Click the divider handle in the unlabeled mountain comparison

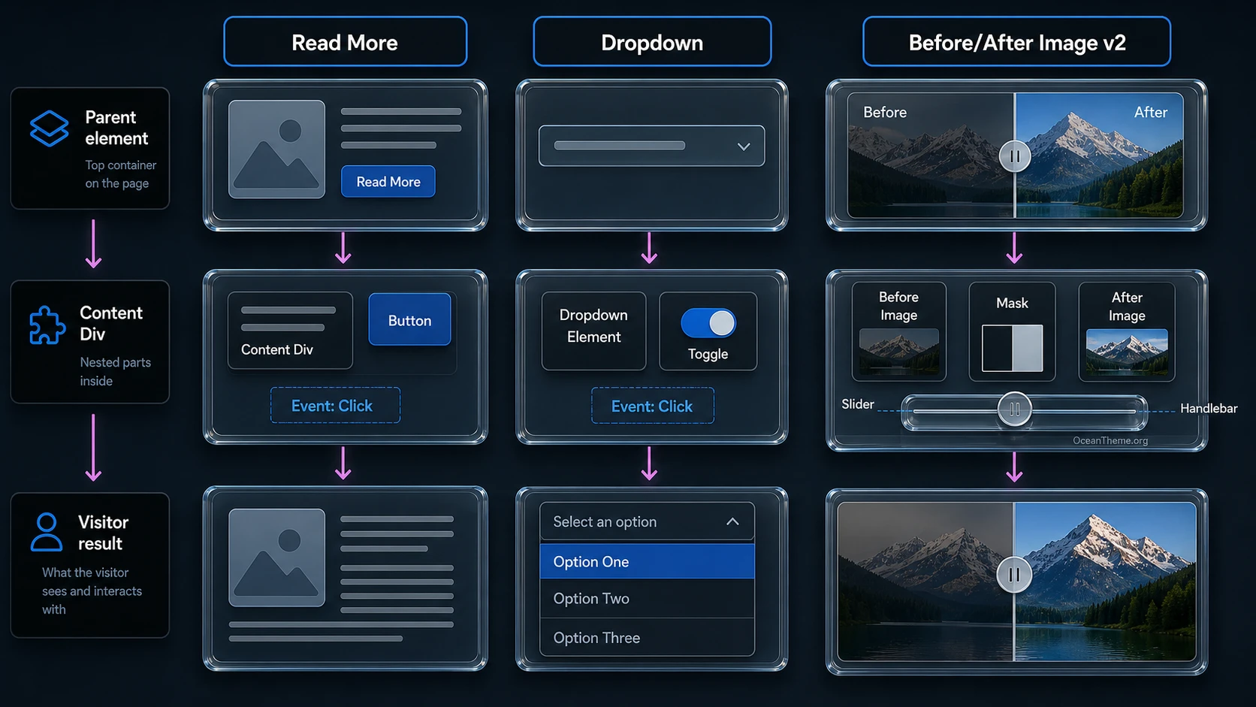(1014, 575)
